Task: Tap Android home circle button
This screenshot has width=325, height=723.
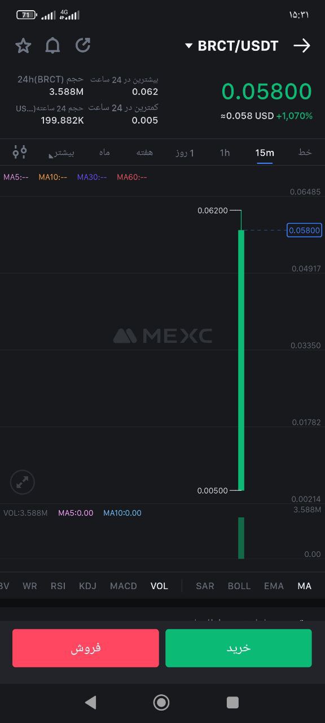Action: (161, 702)
